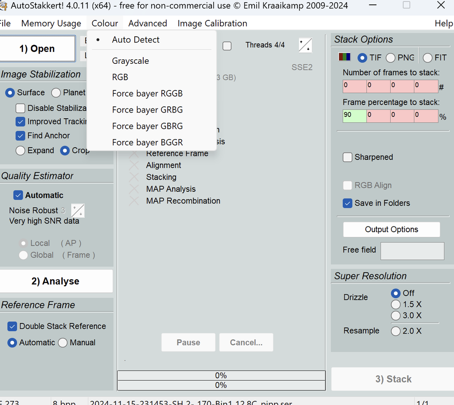Screen dimensions: 454x405
Task: Click the lower 0% progress bar
Action: [x=221, y=386]
